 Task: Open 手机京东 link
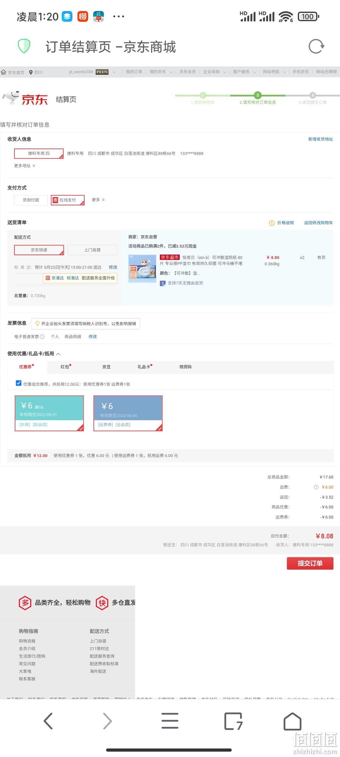[x=301, y=72]
